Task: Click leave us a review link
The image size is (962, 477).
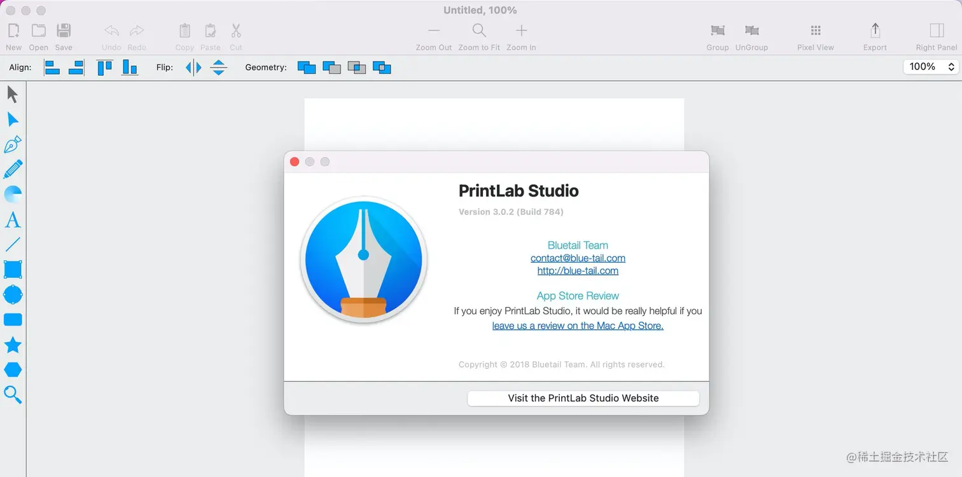Action: [578, 326]
